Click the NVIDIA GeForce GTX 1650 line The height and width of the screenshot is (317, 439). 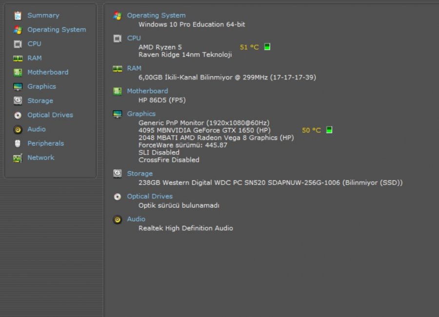point(205,130)
